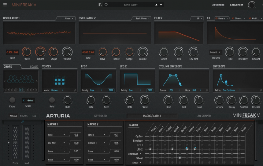Click Oscillator 1 Timbre knob
This screenshot has width=263, height=166.
pos(40,52)
